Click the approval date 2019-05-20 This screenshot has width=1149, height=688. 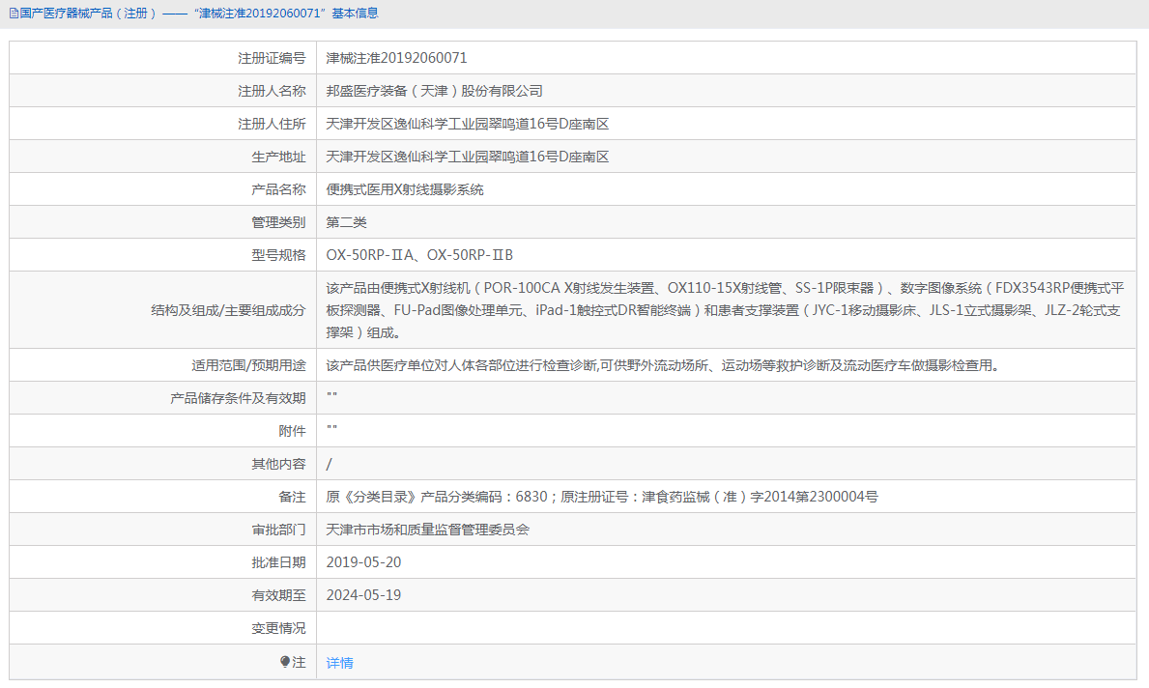point(364,561)
